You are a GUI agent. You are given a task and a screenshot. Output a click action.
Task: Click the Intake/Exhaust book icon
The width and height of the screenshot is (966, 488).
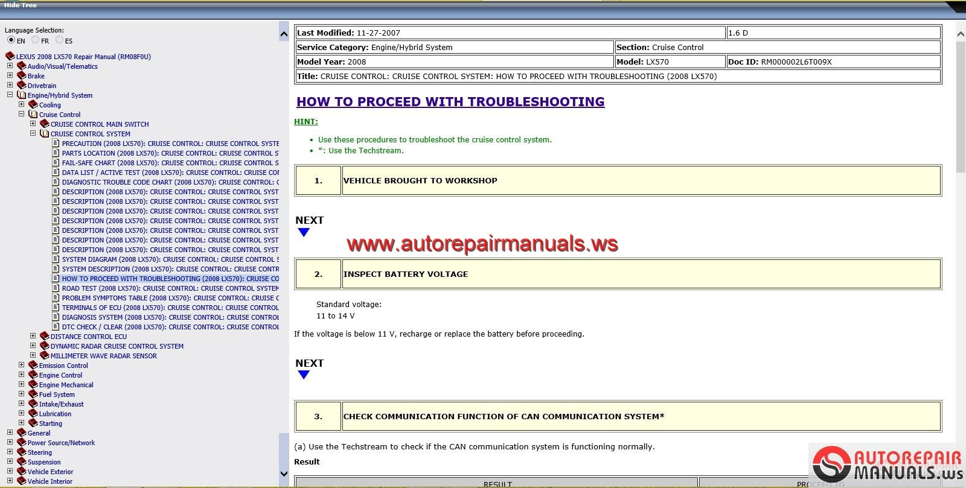33,404
